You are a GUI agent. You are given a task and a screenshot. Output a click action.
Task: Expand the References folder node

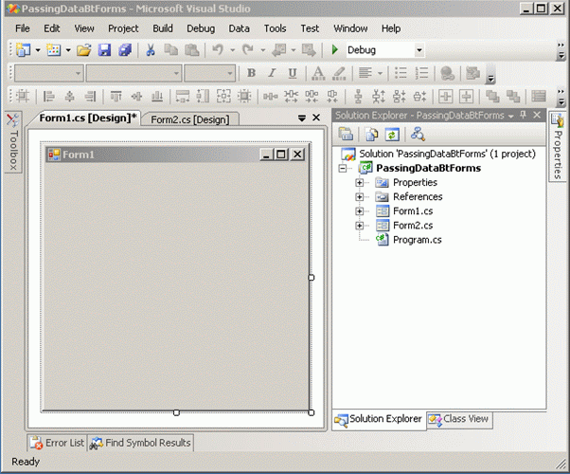359,197
